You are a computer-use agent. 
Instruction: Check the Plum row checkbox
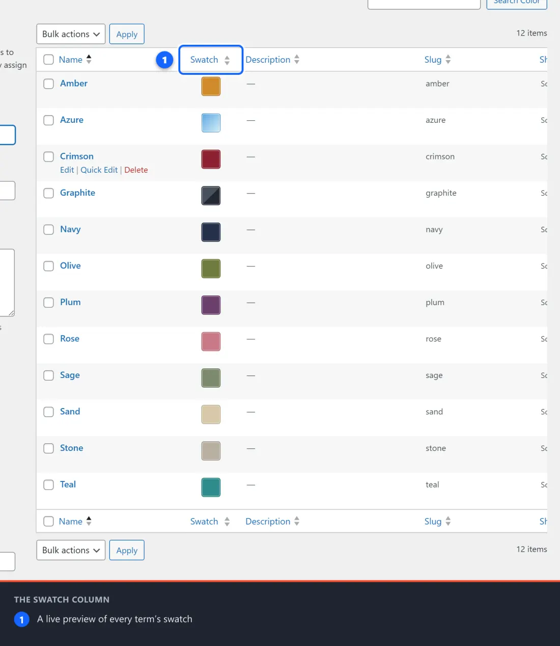[48, 302]
